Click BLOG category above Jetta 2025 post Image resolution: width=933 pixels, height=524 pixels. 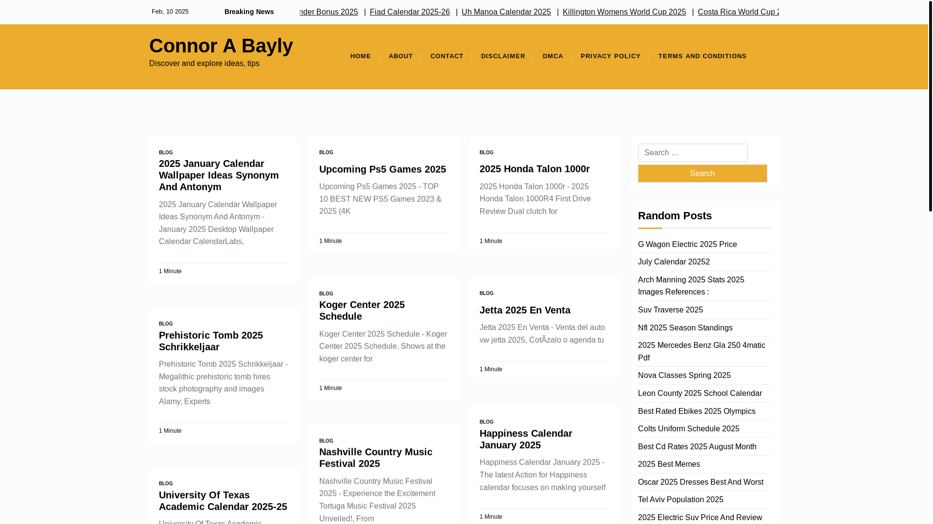tap(486, 294)
